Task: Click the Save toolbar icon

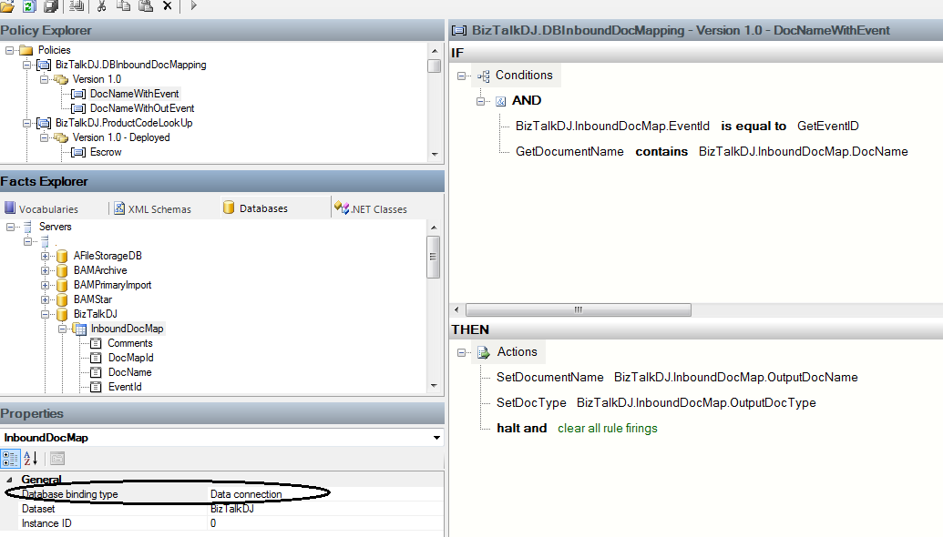Action: click(49, 6)
